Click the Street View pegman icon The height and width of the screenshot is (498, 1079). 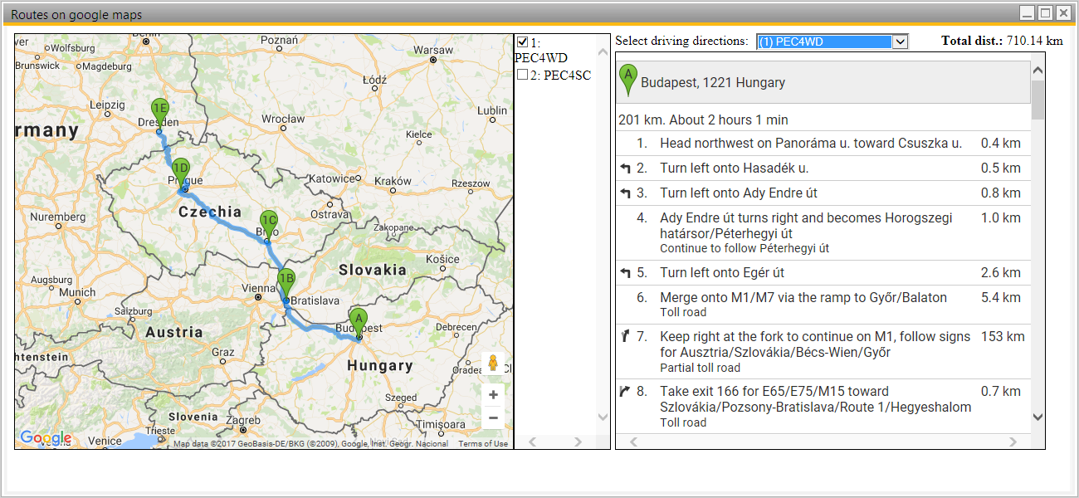[x=493, y=361]
